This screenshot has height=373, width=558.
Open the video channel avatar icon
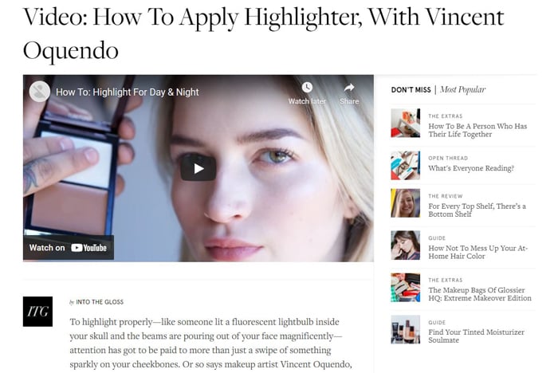point(40,92)
